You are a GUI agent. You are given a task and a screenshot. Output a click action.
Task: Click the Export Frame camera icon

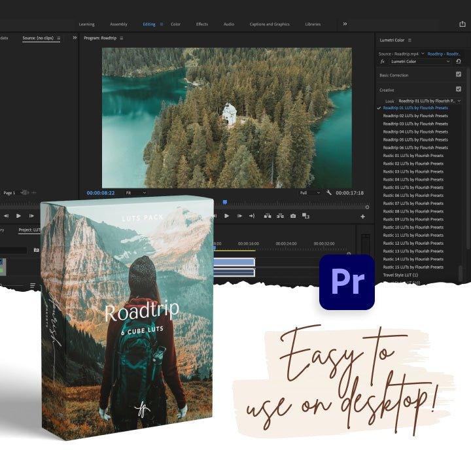point(292,216)
